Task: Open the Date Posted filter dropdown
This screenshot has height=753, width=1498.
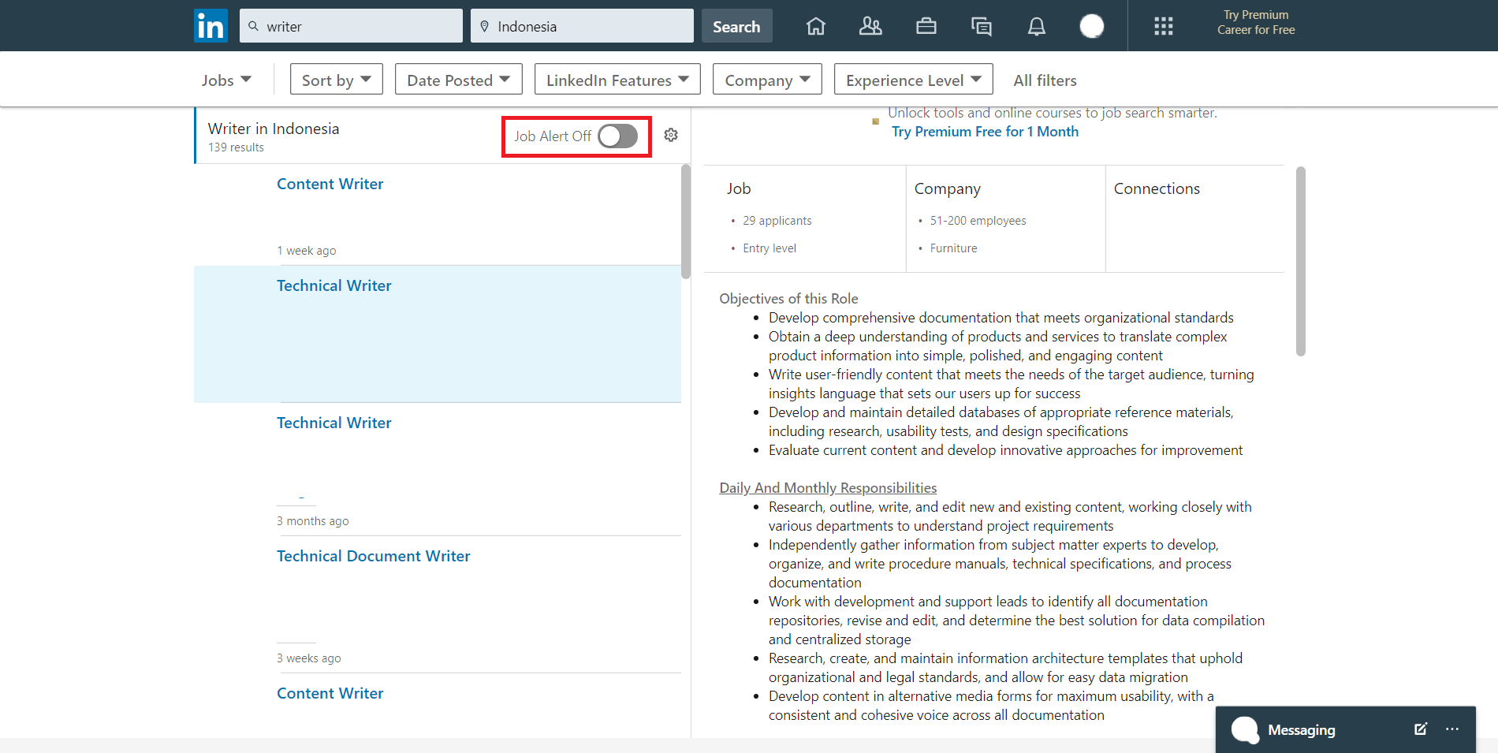Action: click(458, 80)
